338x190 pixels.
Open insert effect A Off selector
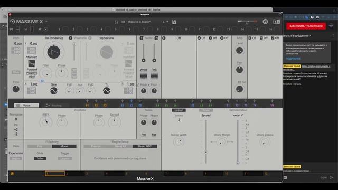pos(203,38)
